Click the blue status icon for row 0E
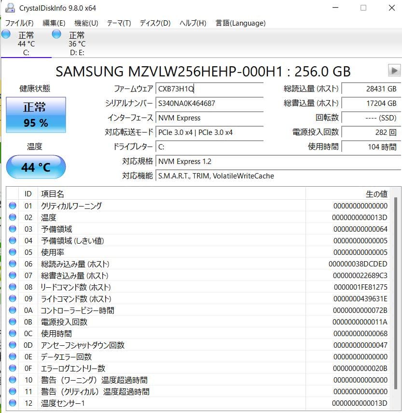402x413 pixels. click(x=13, y=356)
